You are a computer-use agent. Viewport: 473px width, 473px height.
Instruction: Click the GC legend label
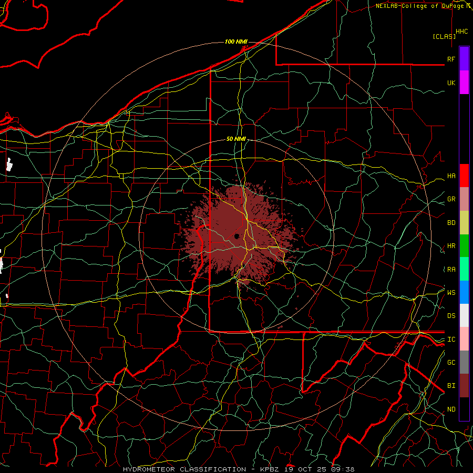(x=451, y=363)
